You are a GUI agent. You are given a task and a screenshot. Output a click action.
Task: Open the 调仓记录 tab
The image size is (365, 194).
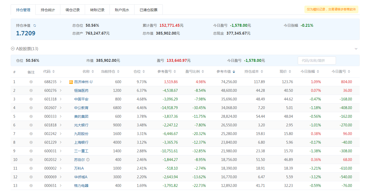(x=73, y=10)
